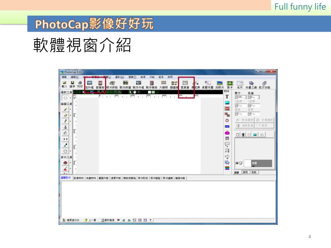Select the hand pan tool

point(135,92)
